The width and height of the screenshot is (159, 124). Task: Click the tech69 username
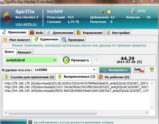55,11
